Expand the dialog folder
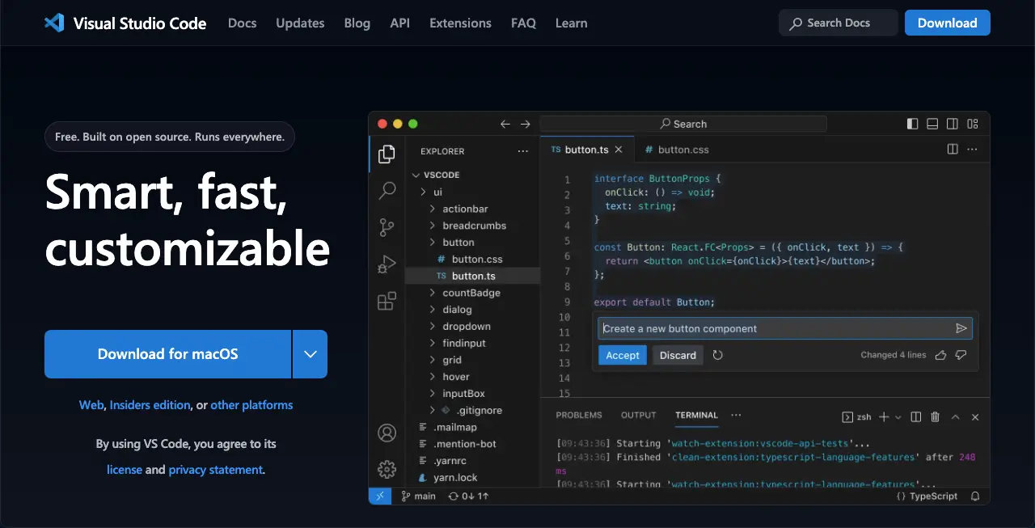 tap(433, 310)
